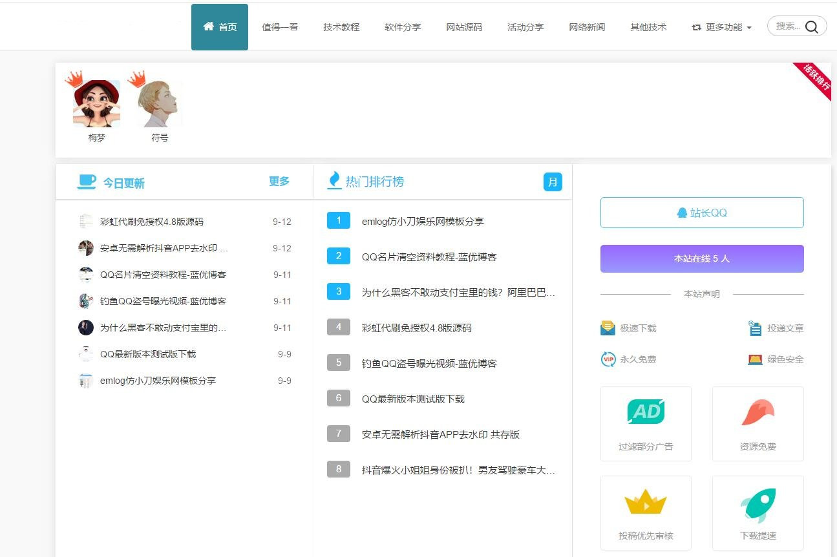837x557 pixels.
Task: Open the 技术教程 menu item
Action: pos(341,27)
